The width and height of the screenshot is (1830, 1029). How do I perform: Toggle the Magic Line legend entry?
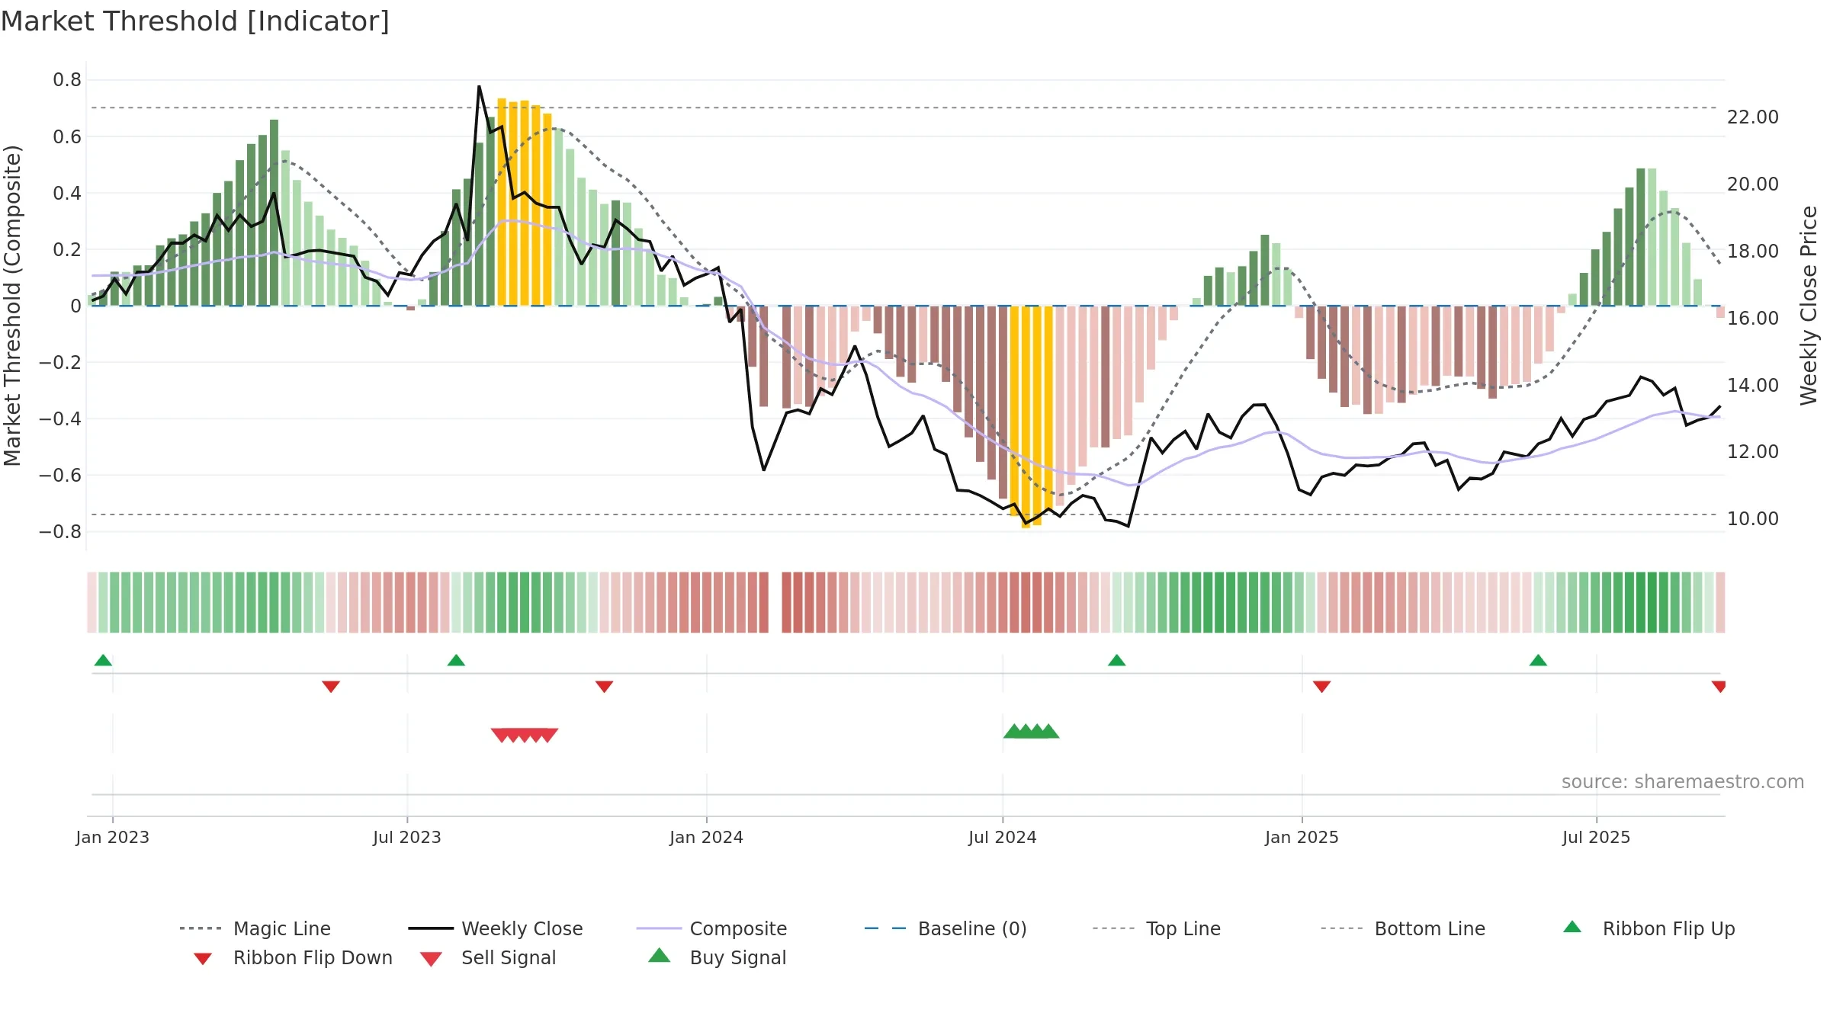coord(255,928)
